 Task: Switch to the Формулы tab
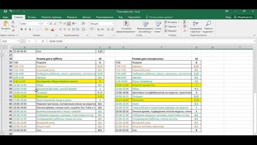pyautogui.click(x=72, y=17)
